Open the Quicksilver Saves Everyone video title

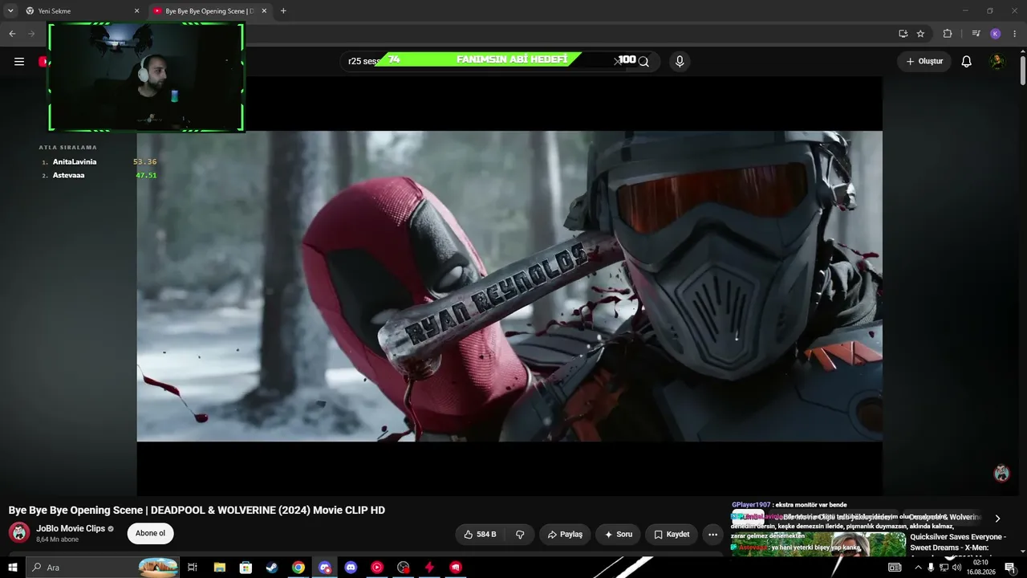click(958, 542)
